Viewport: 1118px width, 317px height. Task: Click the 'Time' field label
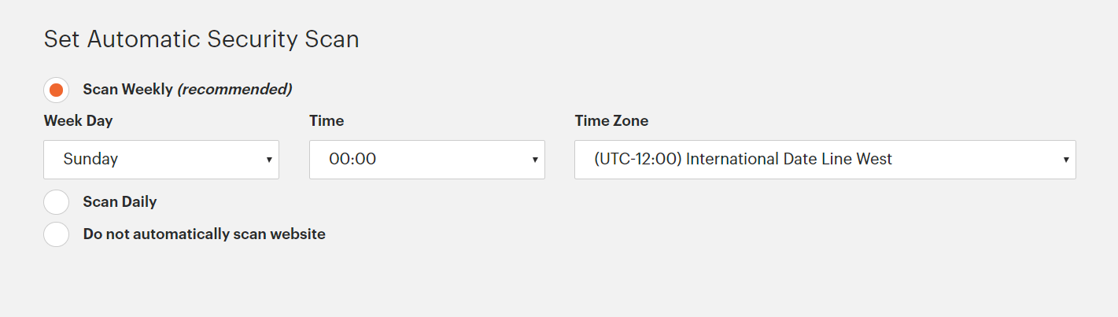327,121
